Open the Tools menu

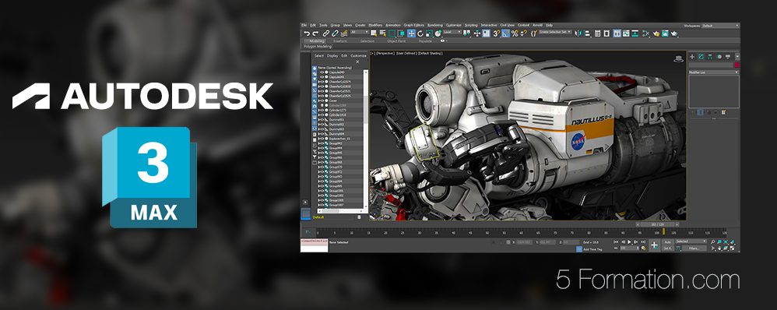323,25
